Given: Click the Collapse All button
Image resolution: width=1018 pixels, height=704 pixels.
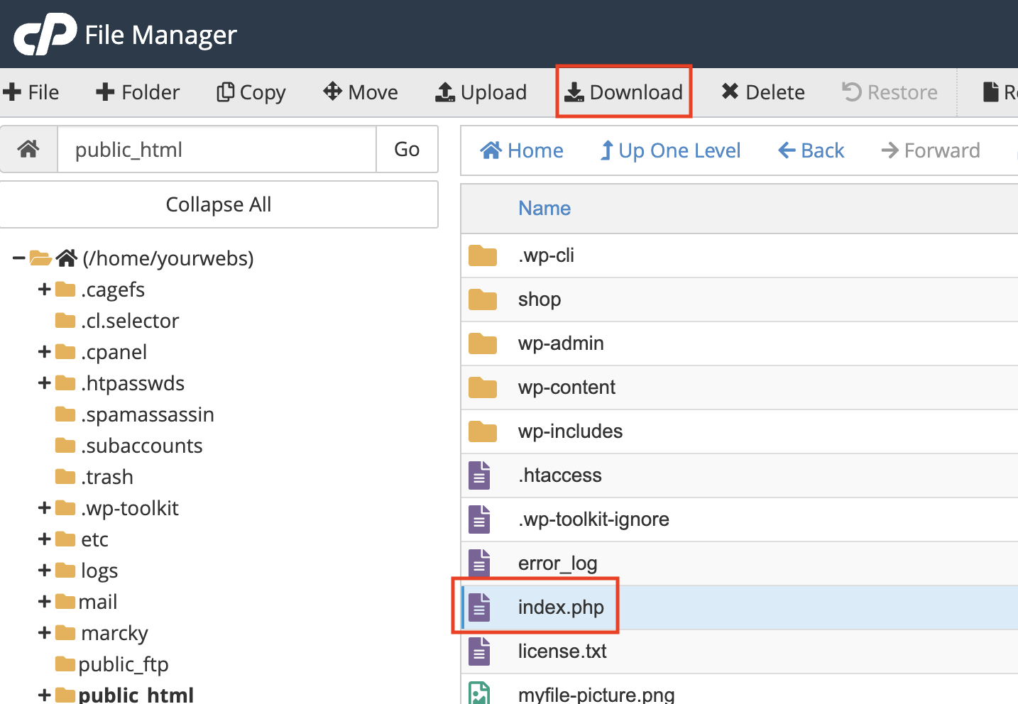Looking at the screenshot, I should [x=219, y=204].
